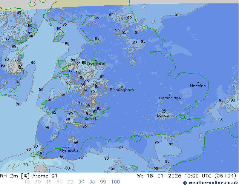Click the Cardiff city label
Image resolution: width=239 pixels, height=185 pixels.
[91, 119]
